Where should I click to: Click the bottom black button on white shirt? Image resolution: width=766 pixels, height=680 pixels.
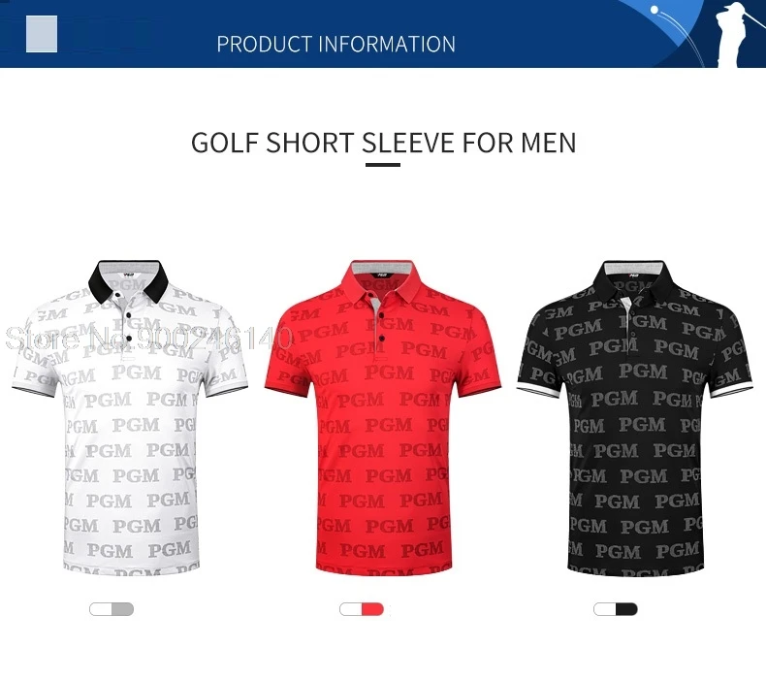(x=130, y=339)
